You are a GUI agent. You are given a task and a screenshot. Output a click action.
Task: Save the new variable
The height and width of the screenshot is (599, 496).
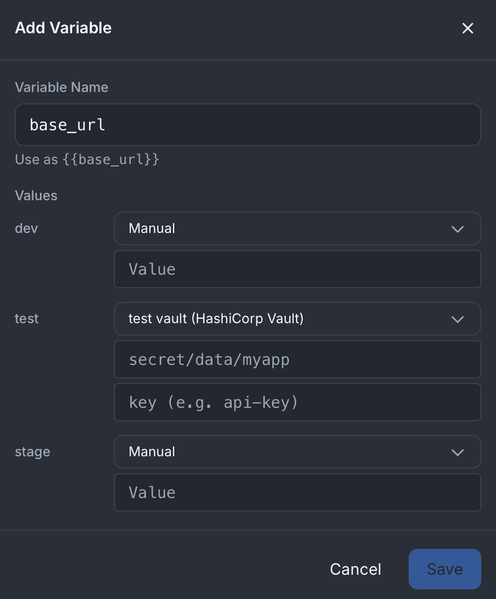445,569
